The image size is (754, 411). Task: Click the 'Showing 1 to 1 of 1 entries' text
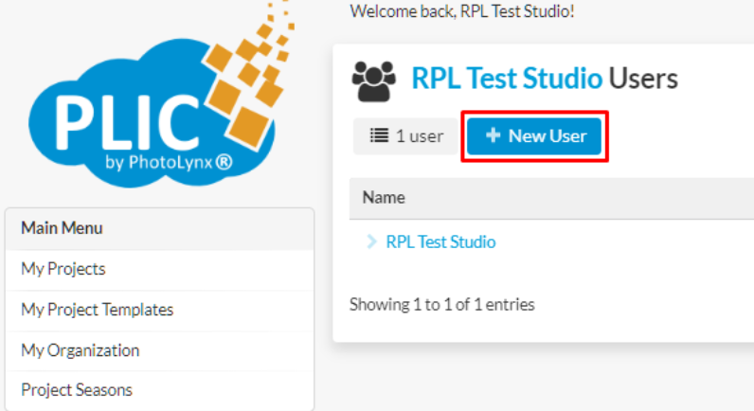click(x=442, y=305)
